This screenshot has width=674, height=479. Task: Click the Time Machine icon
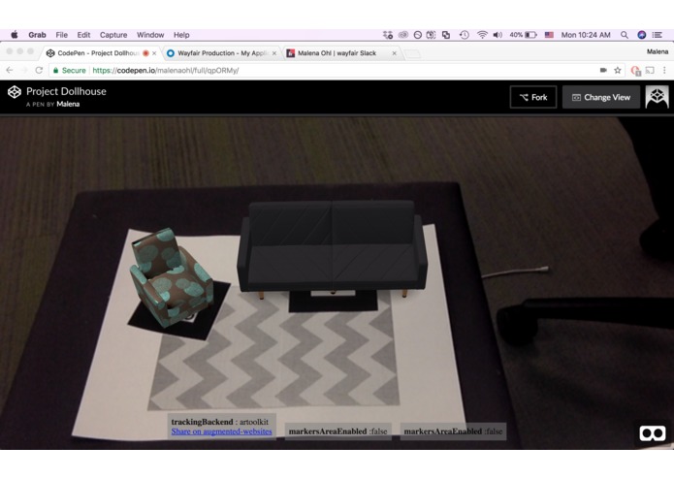click(x=465, y=35)
